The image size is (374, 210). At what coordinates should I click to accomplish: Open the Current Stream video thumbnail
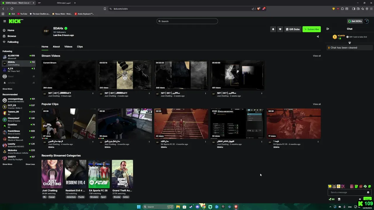[68, 75]
